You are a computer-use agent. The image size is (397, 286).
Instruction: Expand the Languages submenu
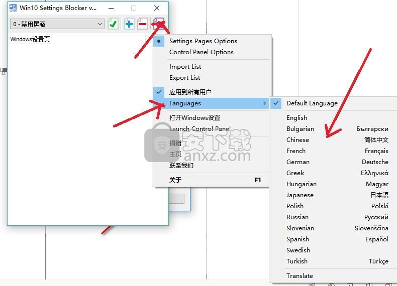[211, 103]
